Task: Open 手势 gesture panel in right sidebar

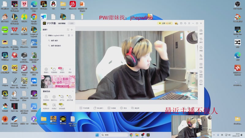Action: pos(201,57)
